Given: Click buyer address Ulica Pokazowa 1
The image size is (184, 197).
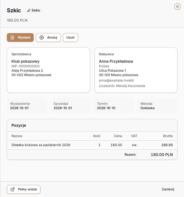Looking at the screenshot, I should [x=113, y=71].
